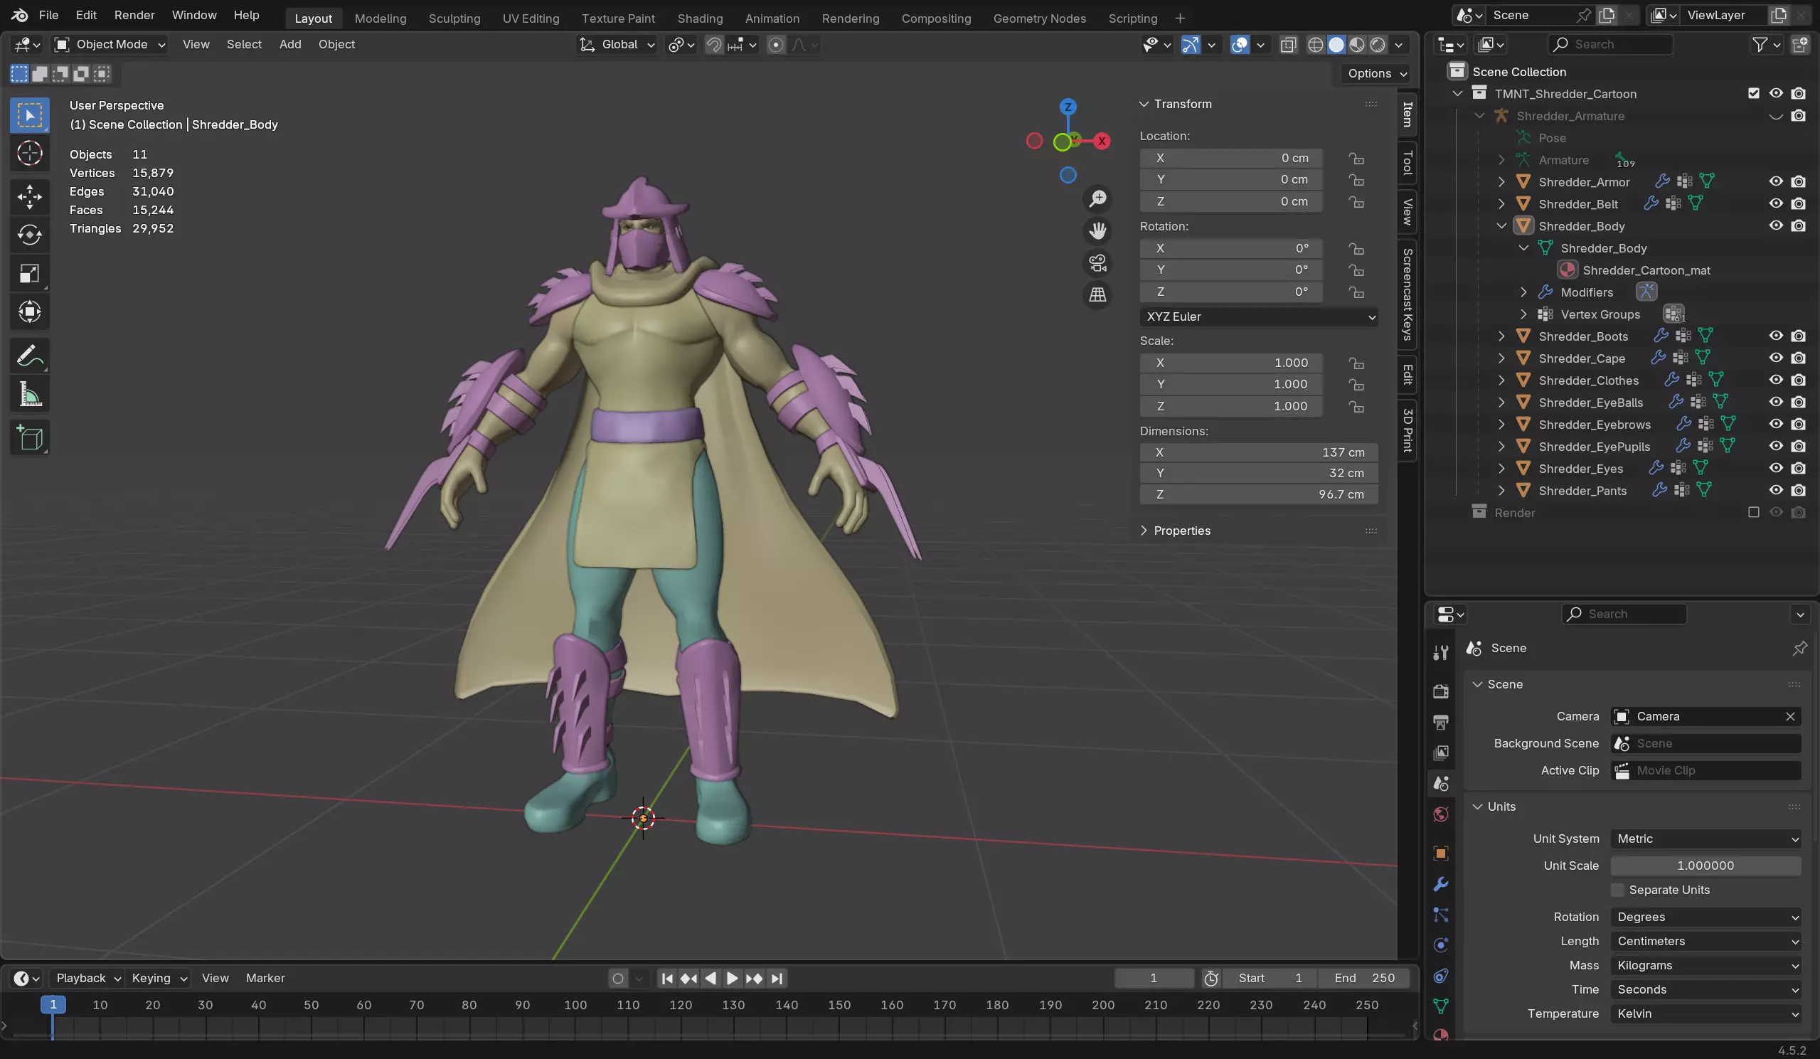This screenshot has width=1820, height=1059.
Task: Toggle camera view in viewport
Action: 1098,263
